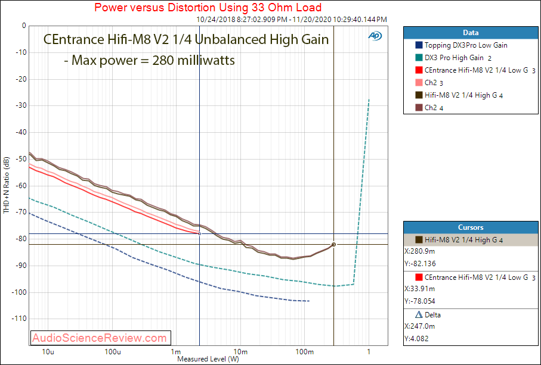Click the '10u' x-axis tick label

[x=48, y=351]
